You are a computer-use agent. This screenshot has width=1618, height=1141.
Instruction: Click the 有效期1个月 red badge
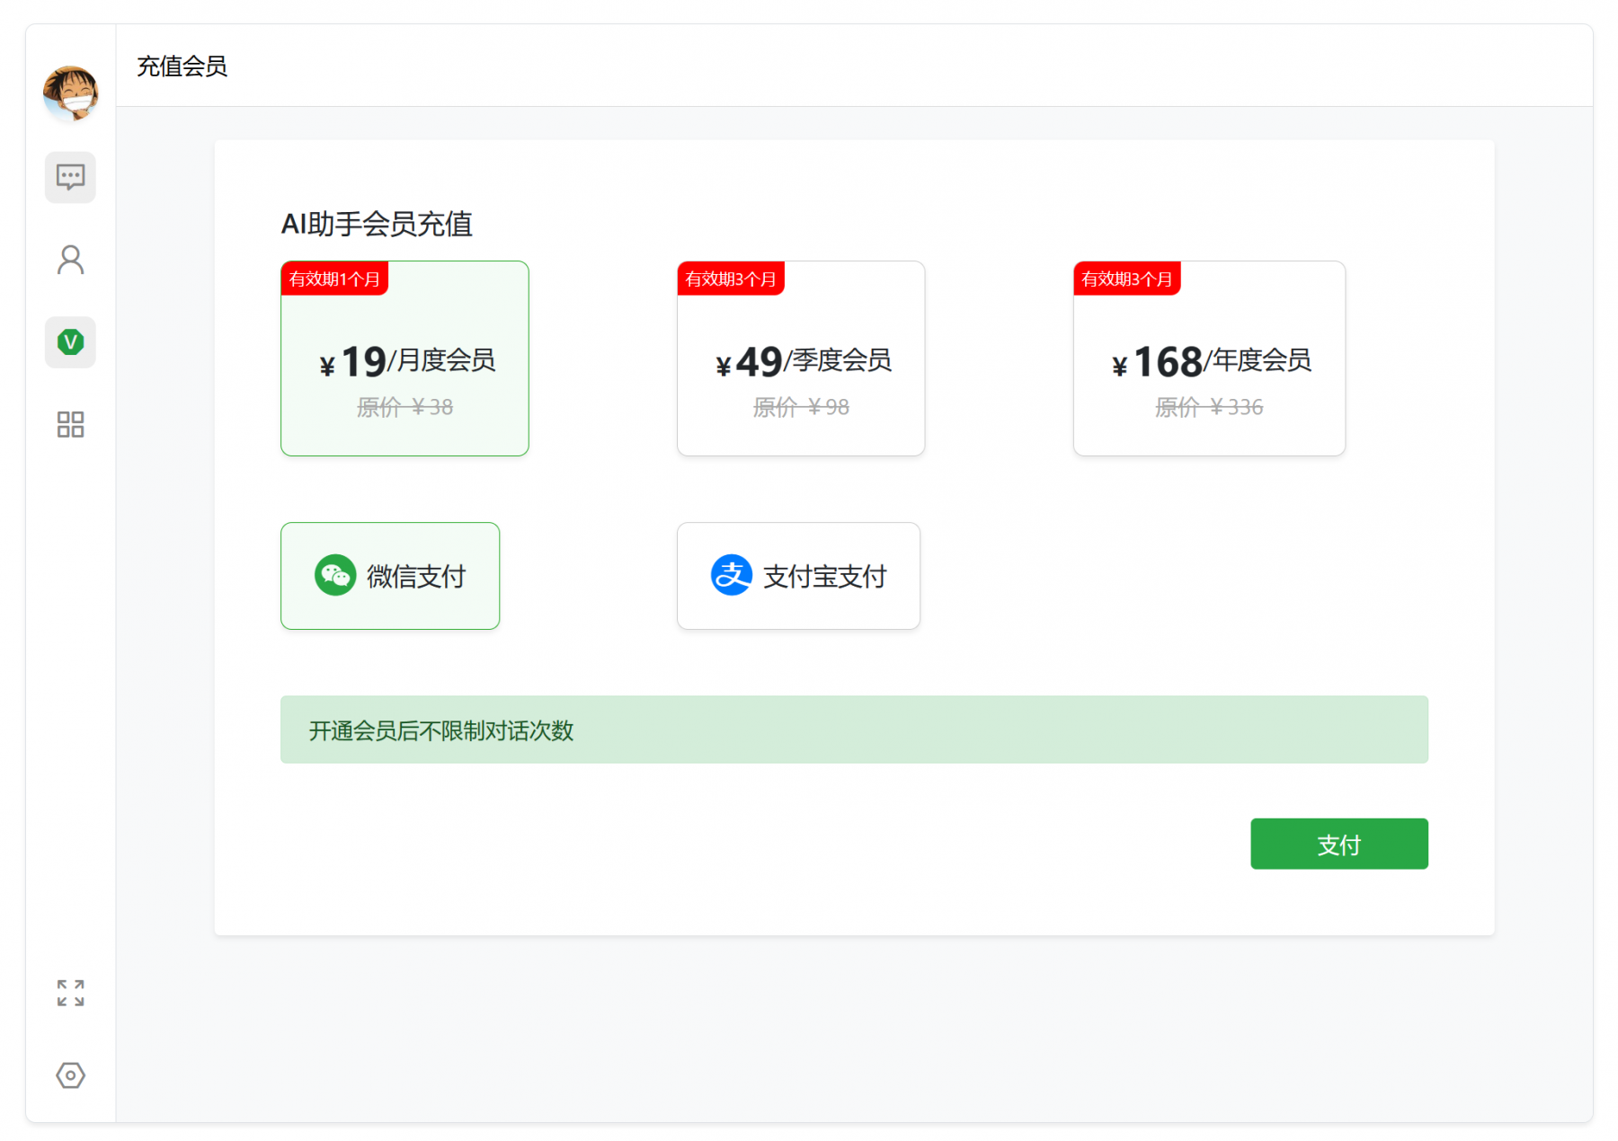[334, 279]
